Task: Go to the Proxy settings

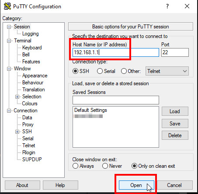Action: [28, 125]
